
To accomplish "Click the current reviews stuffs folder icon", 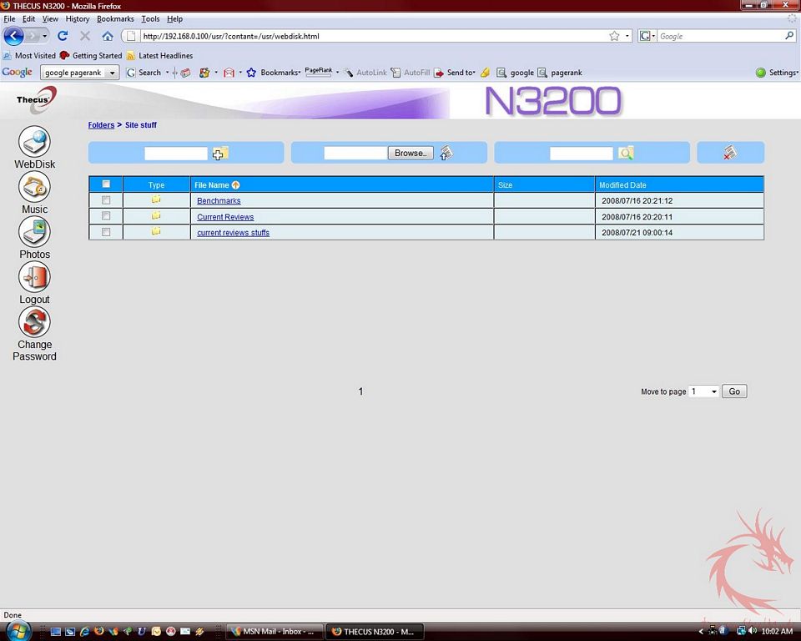I will 156,231.
